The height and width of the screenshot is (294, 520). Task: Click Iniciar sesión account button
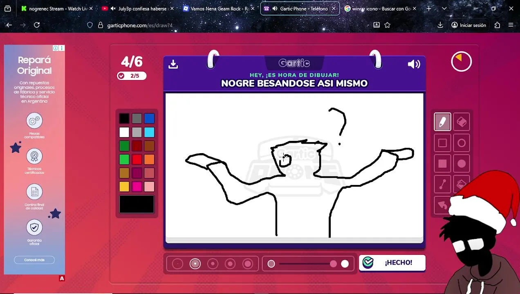(468, 25)
